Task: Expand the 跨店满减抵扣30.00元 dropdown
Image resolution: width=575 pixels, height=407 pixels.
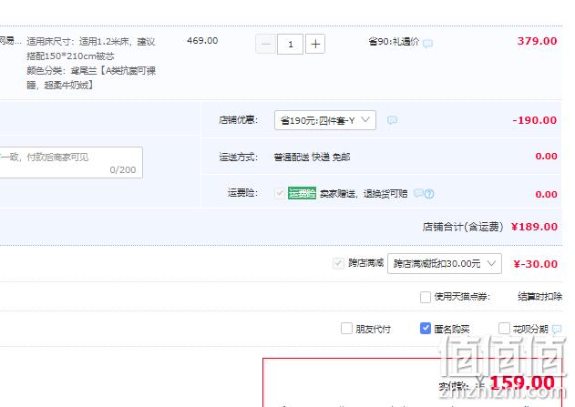Action: tap(445, 263)
